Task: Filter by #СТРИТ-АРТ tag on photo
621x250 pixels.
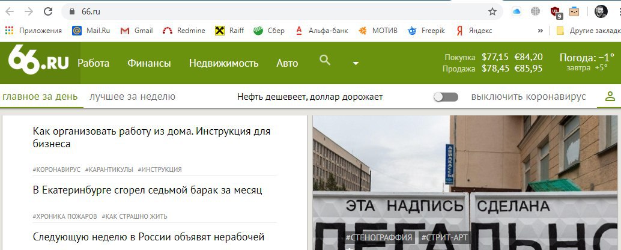Action: (444, 238)
